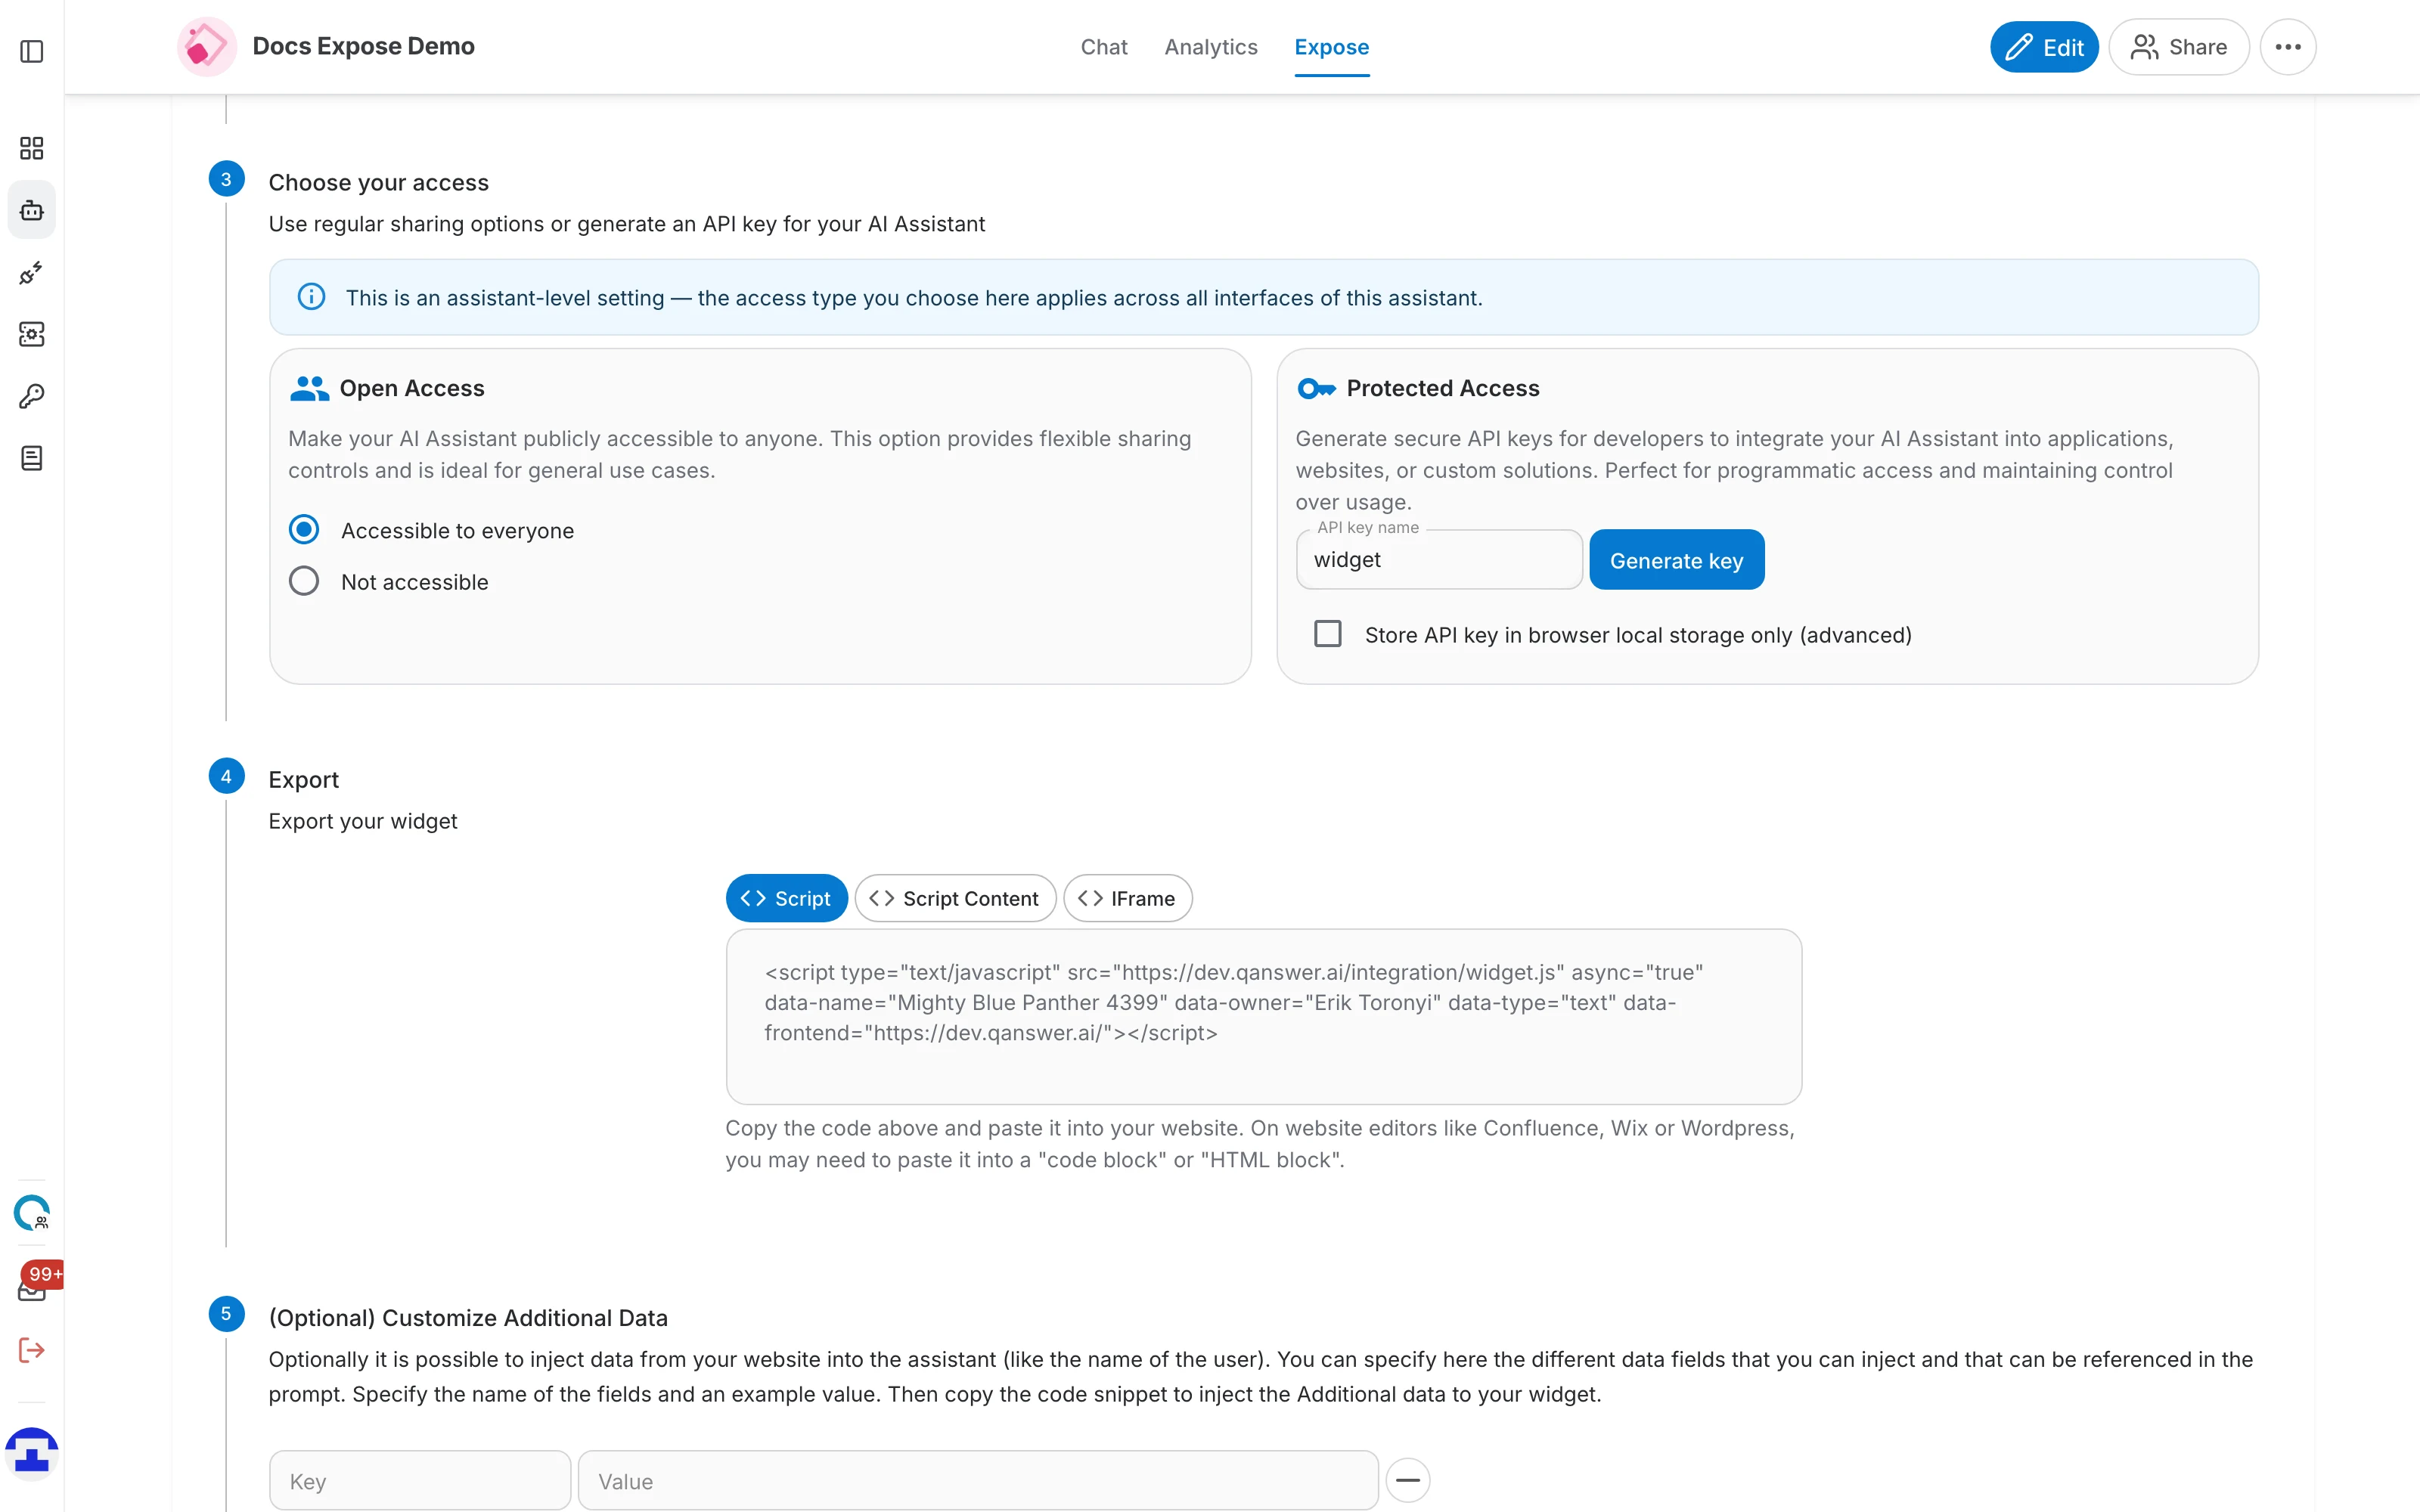This screenshot has height=1512, width=2420.
Task: Click the Export your widget subtitle
Action: [x=363, y=821]
